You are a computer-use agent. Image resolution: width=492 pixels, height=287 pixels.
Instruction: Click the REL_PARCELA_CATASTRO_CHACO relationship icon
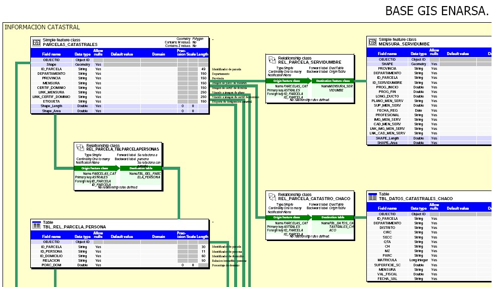click(272, 197)
